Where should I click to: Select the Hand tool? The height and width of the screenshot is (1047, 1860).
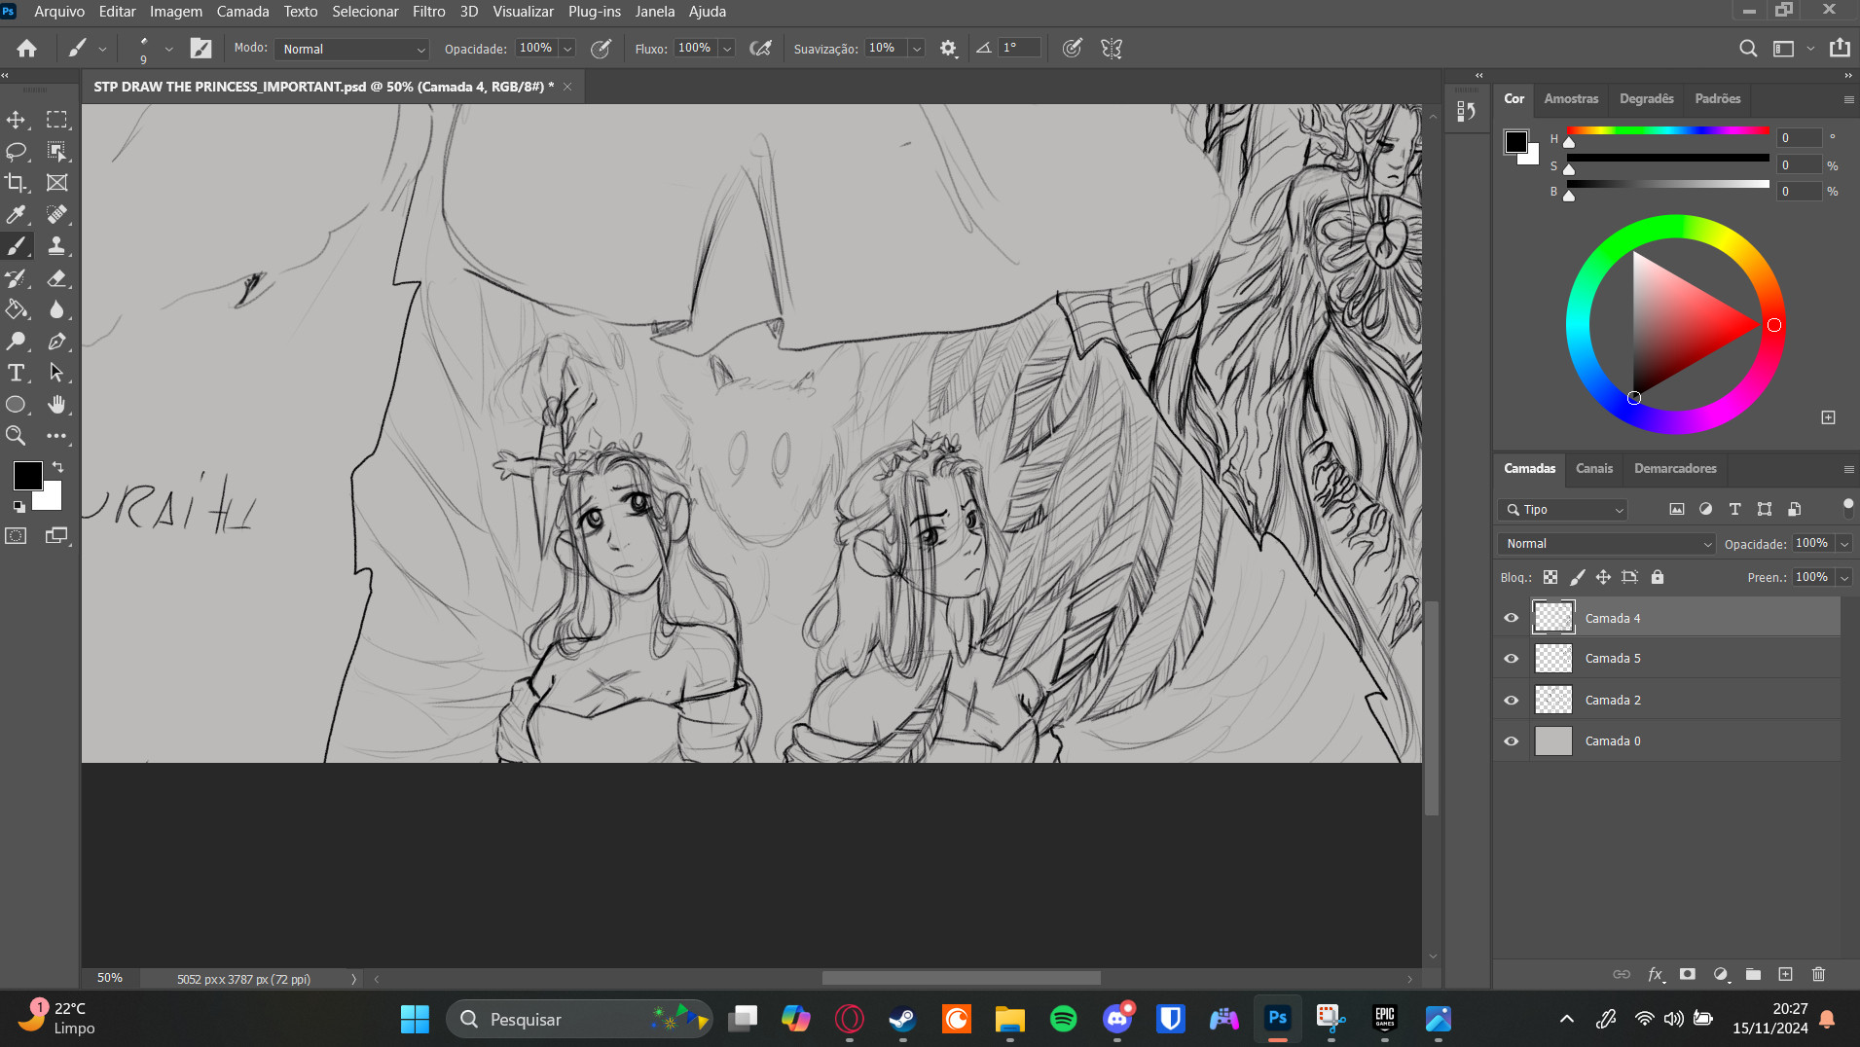[x=57, y=405]
